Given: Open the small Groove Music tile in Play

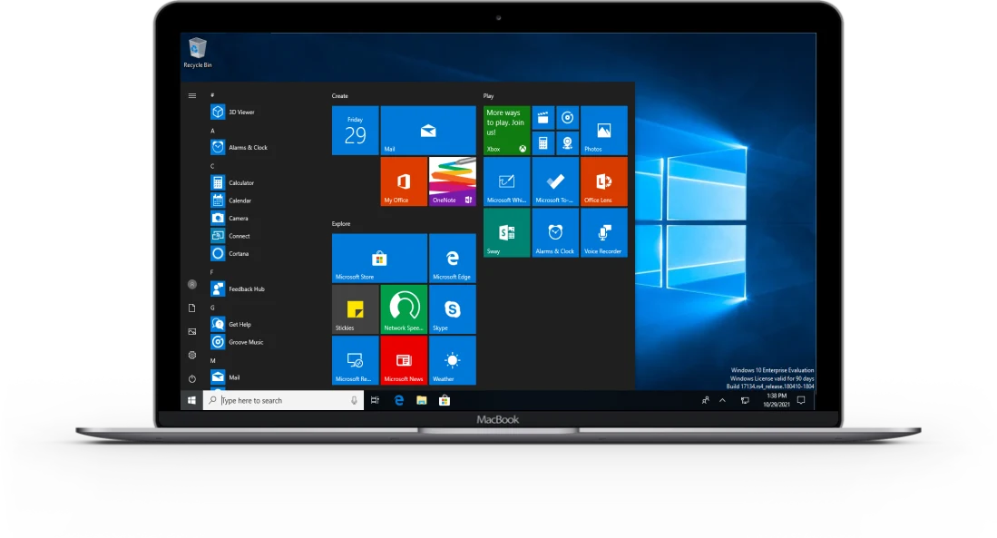Looking at the screenshot, I should (567, 118).
